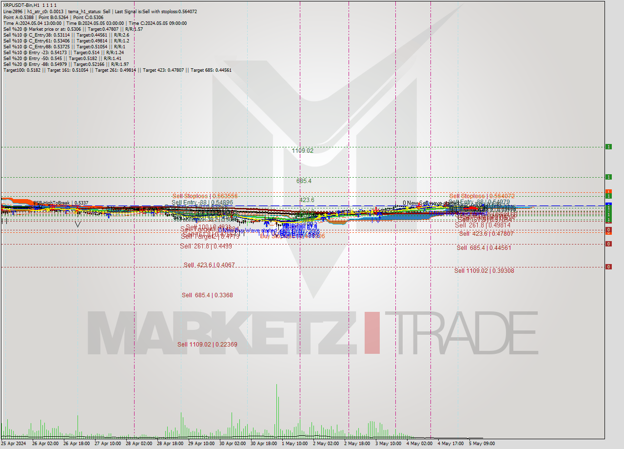The image size is (624, 449).
Task: Click the '25 Apr 2024' time axis label
Action: pyautogui.click(x=13, y=444)
